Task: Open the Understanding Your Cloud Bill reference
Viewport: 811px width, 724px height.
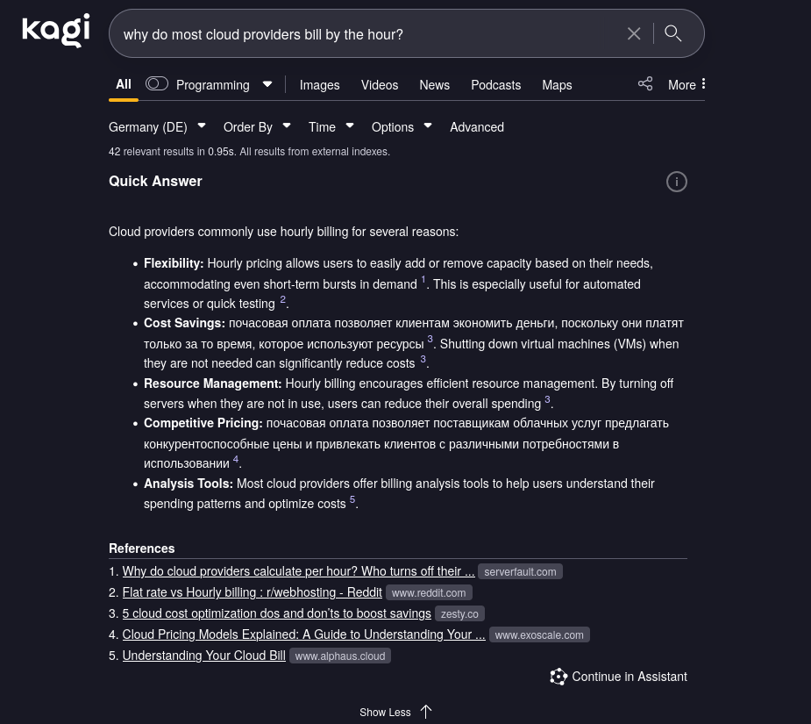Action: pos(203,656)
